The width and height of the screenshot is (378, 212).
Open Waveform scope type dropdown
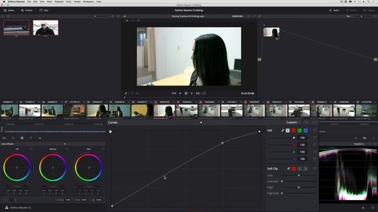point(360,144)
